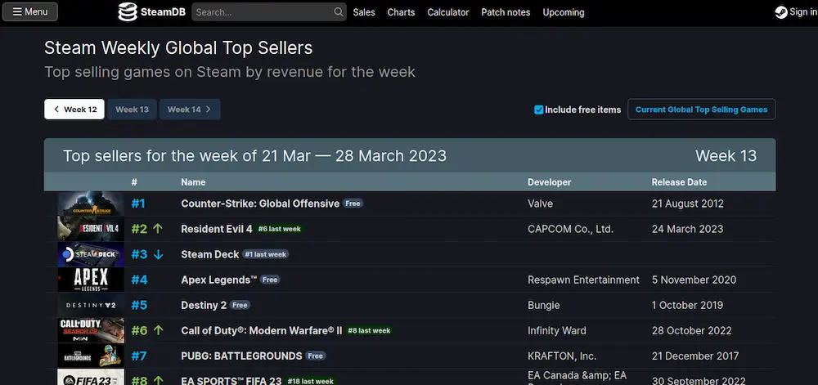Open the Charts nav item

click(401, 12)
